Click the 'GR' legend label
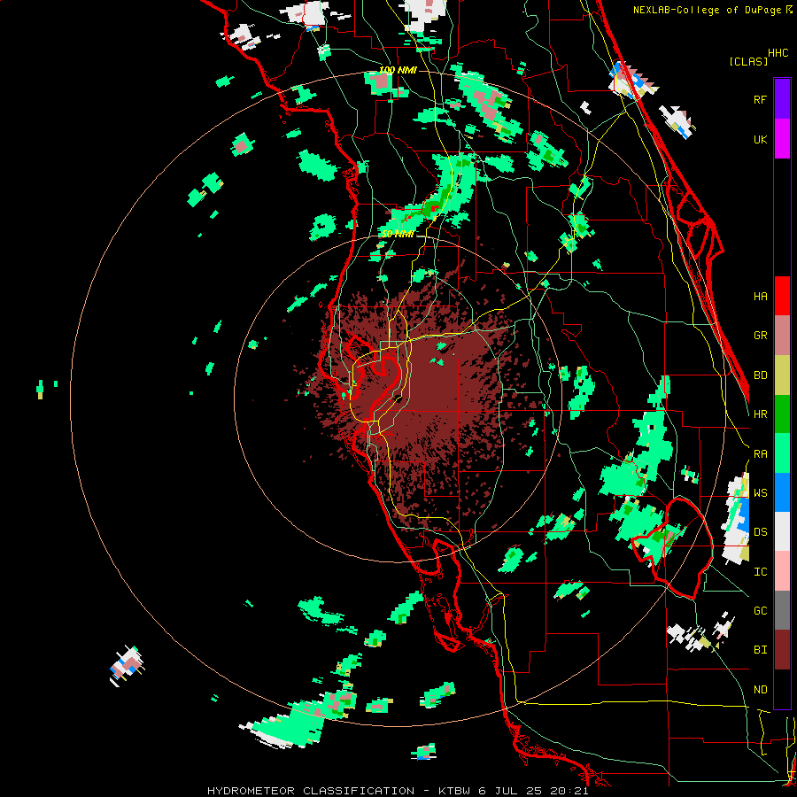 tap(760, 336)
